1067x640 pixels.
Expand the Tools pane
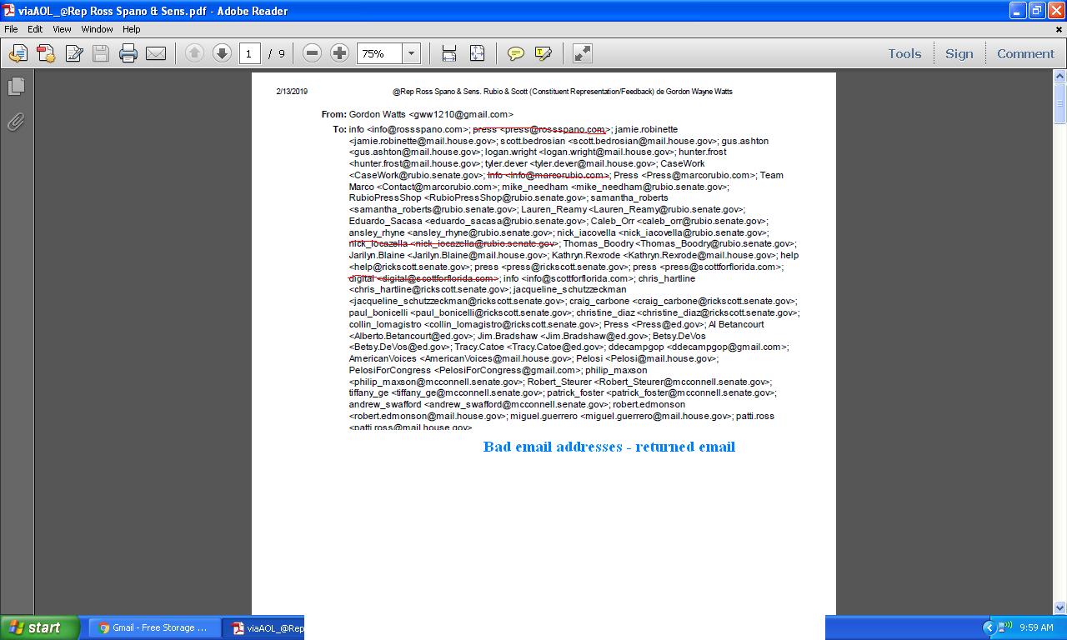[x=904, y=53]
